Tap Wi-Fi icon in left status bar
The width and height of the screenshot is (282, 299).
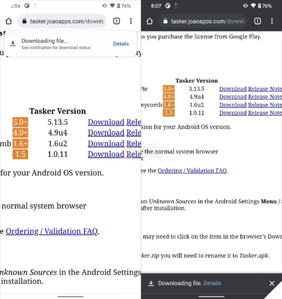tap(112, 6)
